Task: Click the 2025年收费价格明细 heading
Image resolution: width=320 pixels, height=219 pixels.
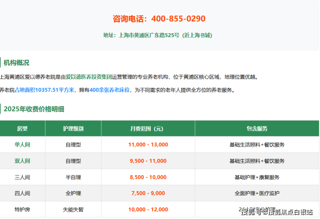Action: click(34, 109)
